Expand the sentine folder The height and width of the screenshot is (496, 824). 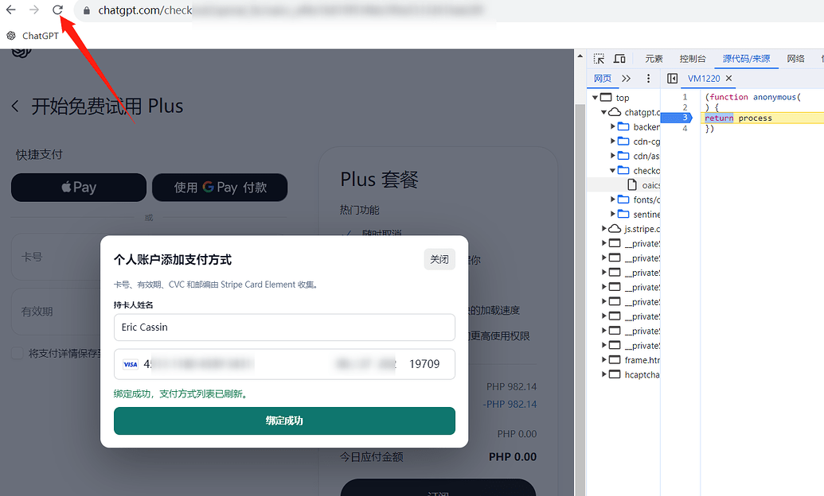pos(613,214)
